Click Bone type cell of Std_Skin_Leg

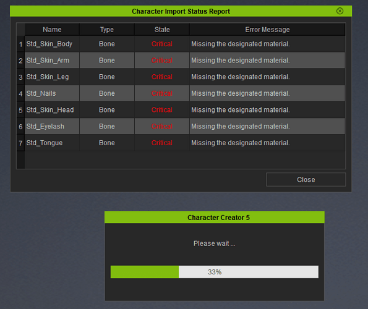(107, 77)
